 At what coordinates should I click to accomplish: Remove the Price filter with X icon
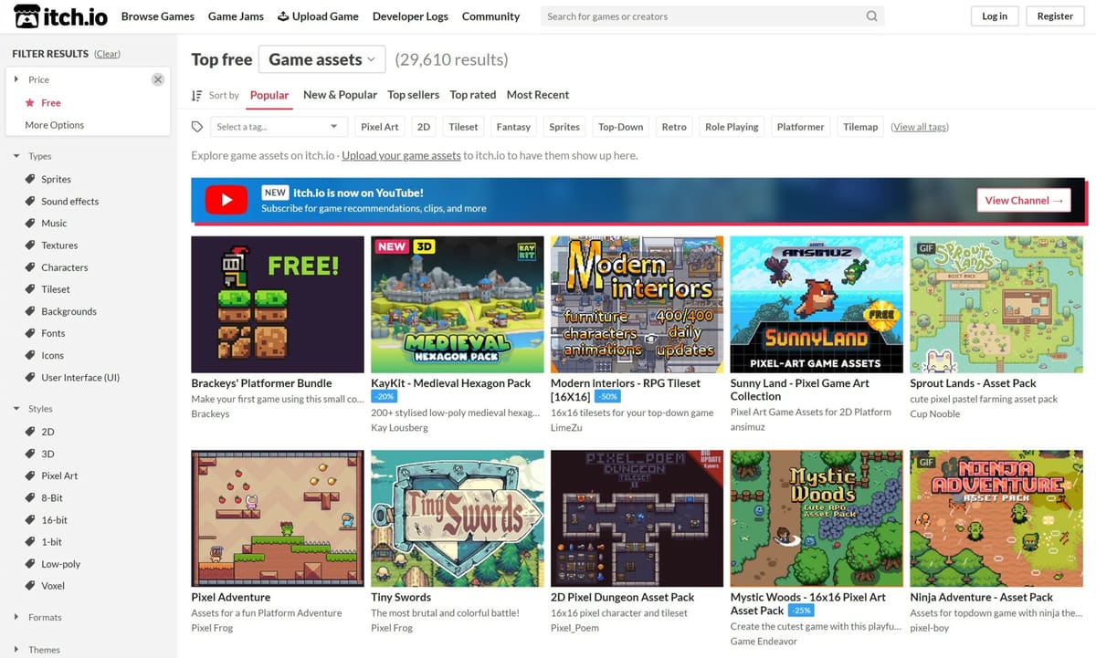pyautogui.click(x=158, y=79)
